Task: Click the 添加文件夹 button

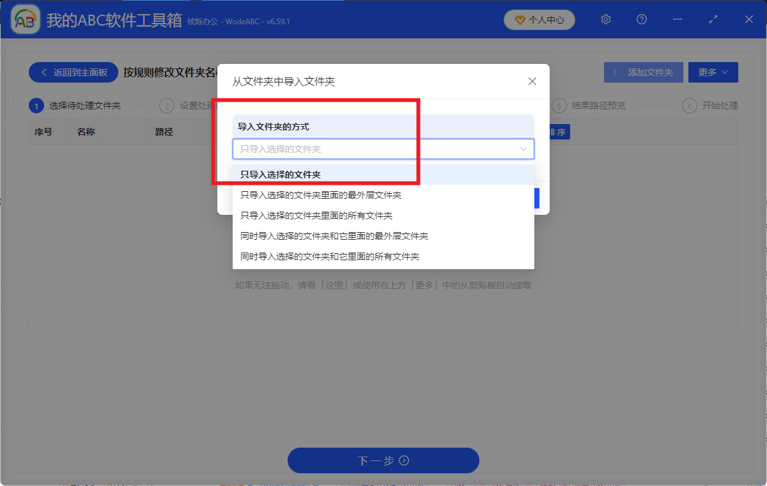Action: pos(643,72)
